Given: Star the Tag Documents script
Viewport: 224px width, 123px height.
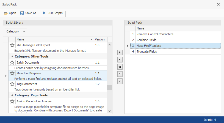Looking at the screenshot, I should 12,84.
